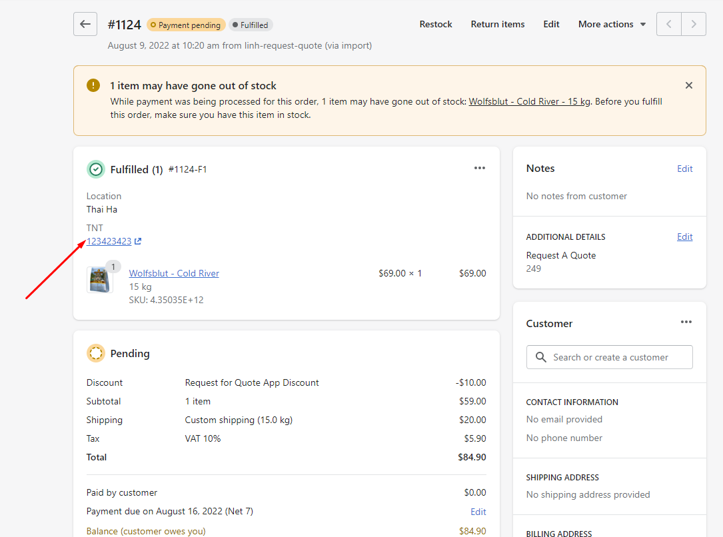Edit the Additional Details section
This screenshot has height=537, width=723.
685,237
